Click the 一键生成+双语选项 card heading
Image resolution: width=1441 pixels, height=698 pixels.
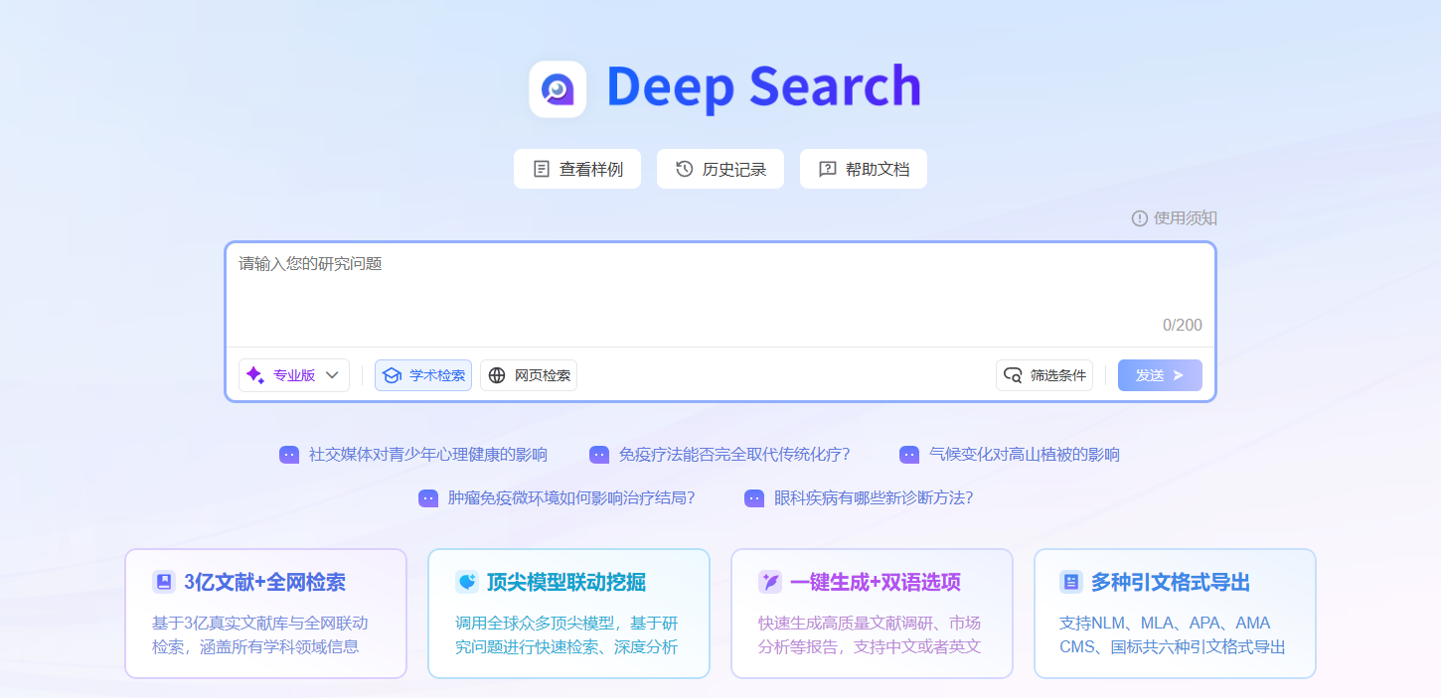[x=876, y=582]
